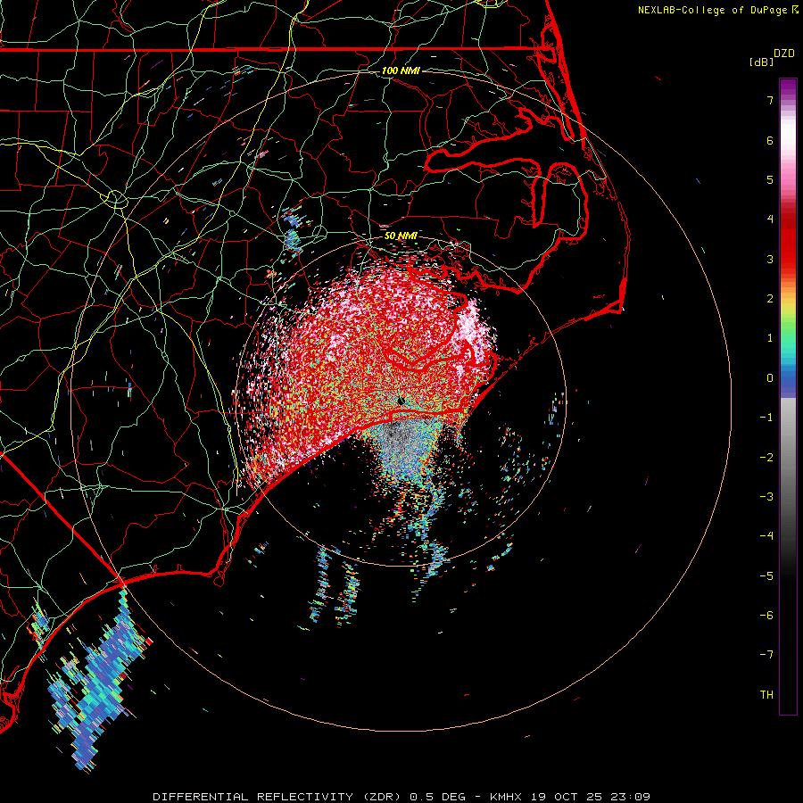Click the '-4' value on color scale
The image size is (803, 803).
[766, 536]
